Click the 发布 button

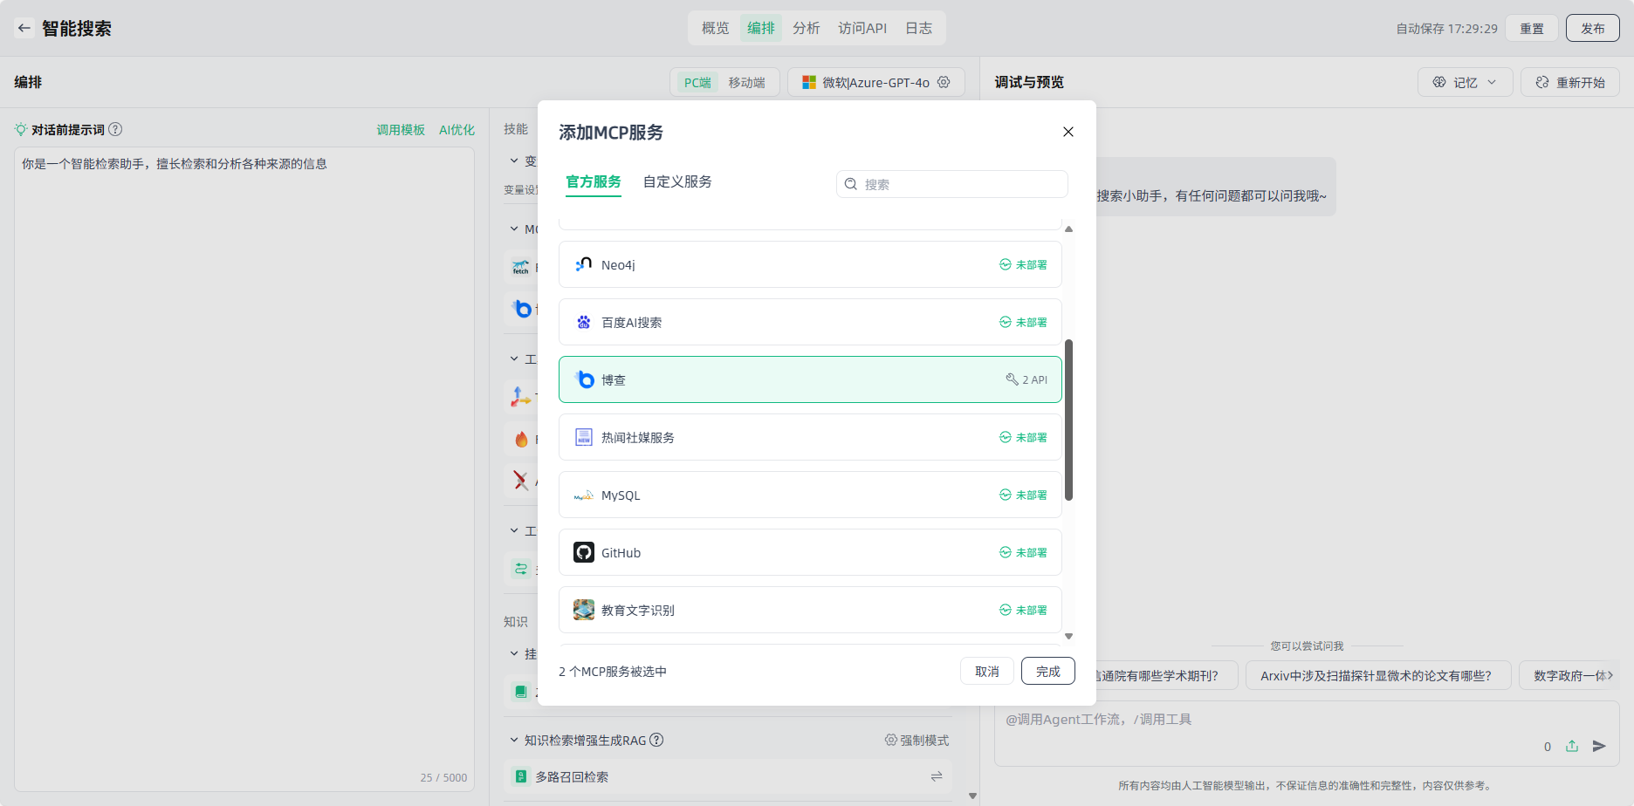pyautogui.click(x=1593, y=28)
